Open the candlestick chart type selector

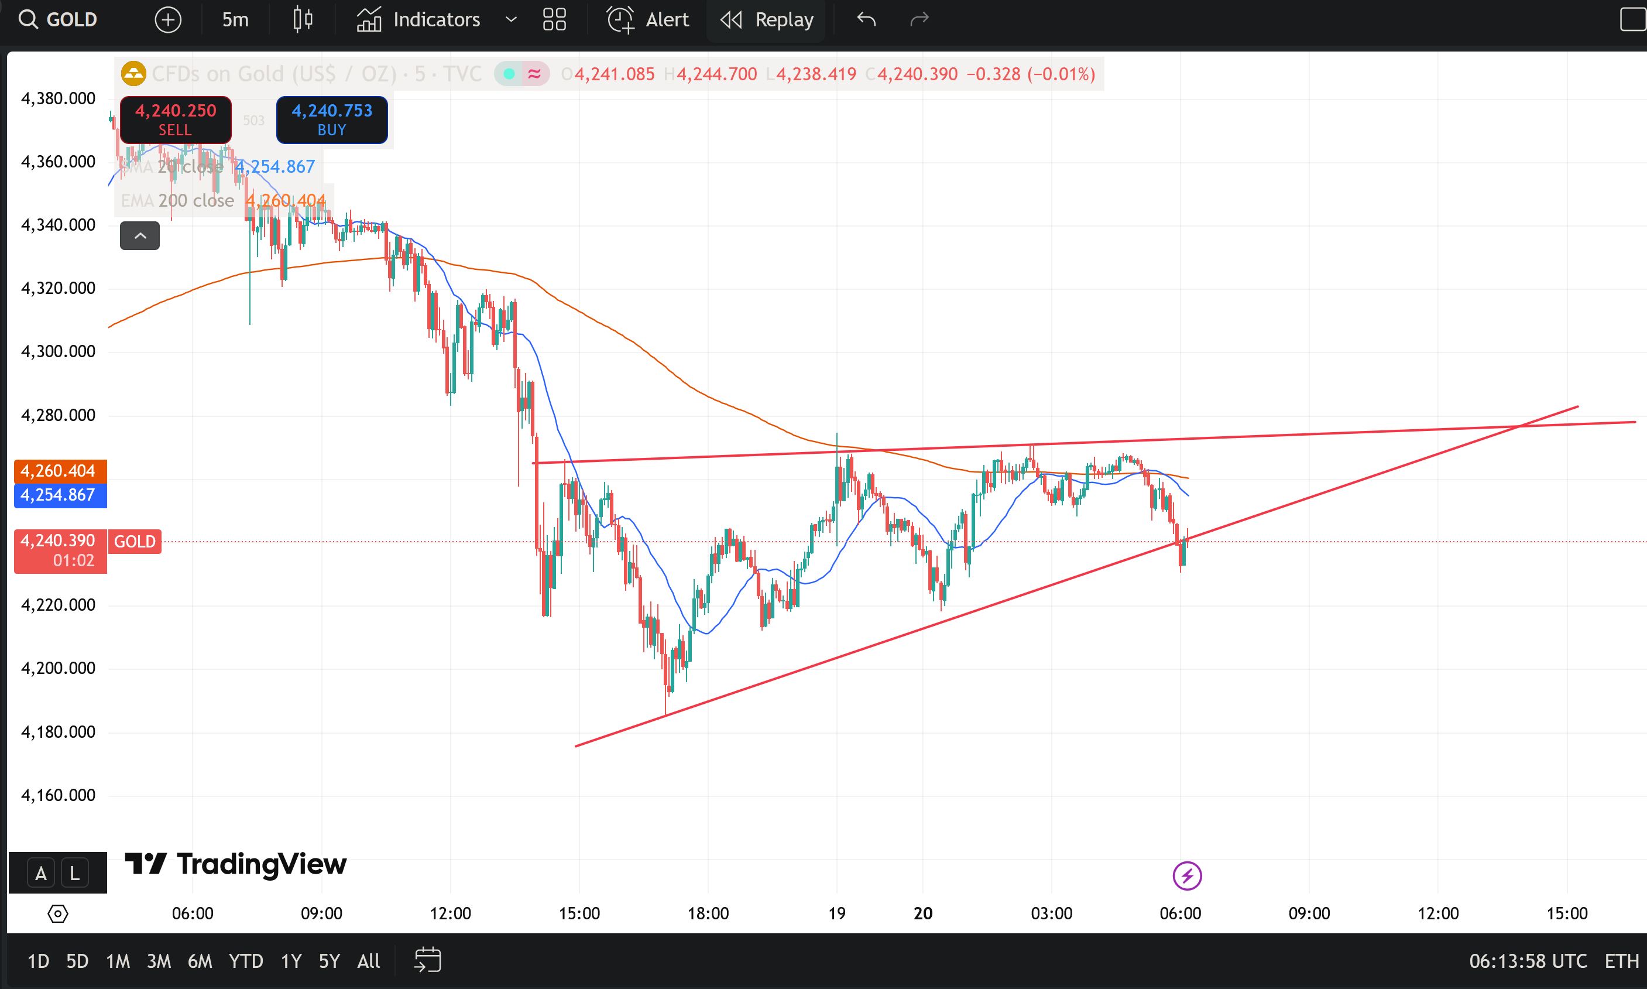pos(303,19)
